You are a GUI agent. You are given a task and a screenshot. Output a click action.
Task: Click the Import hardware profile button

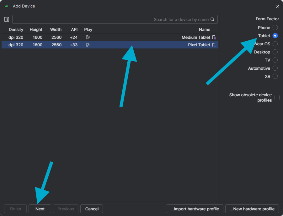(195, 209)
